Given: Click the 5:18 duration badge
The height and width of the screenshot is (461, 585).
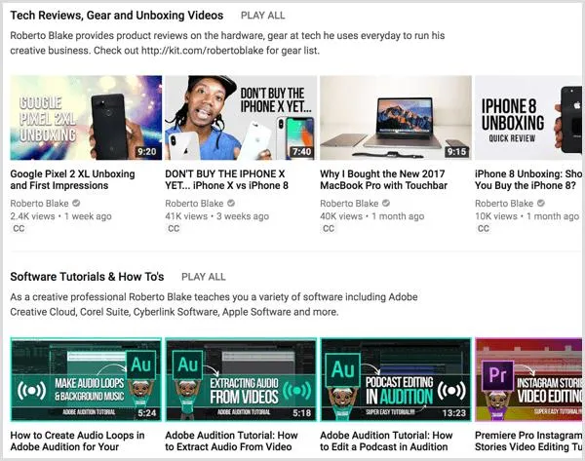Looking at the screenshot, I should 302,413.
